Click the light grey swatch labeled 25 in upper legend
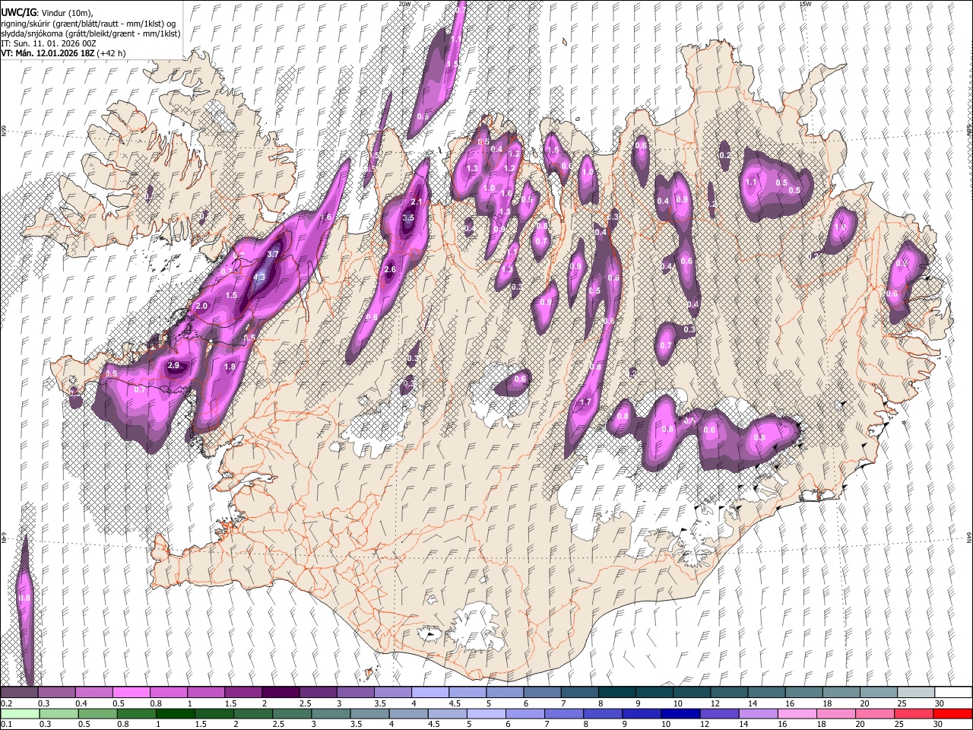 916,693
